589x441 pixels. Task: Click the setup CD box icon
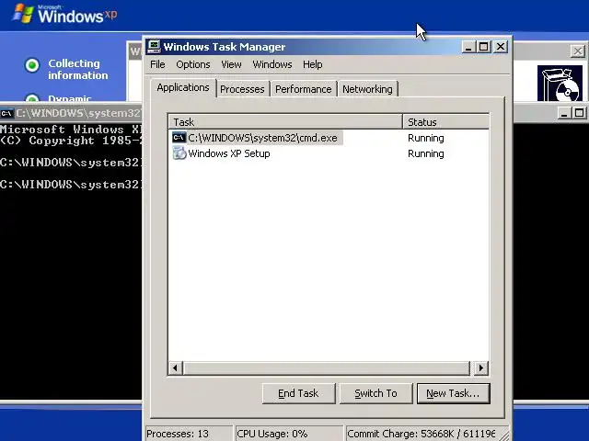560,84
